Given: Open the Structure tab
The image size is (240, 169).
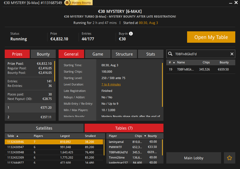Looking at the screenshot, I should tap(124, 54).
